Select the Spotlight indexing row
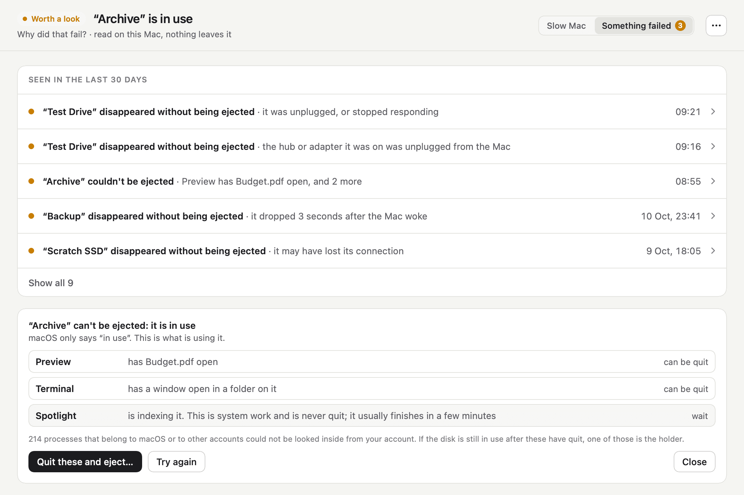This screenshot has height=495, width=744. [372, 415]
